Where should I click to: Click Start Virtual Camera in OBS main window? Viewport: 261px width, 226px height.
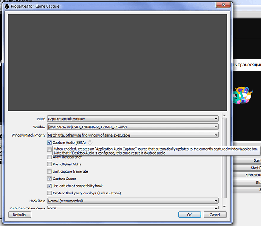coord(247,175)
